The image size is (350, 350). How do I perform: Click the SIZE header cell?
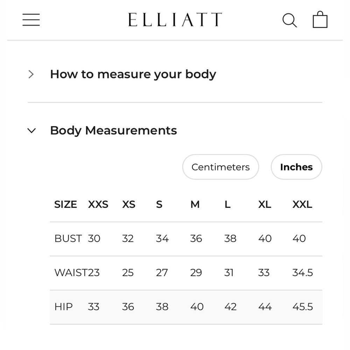[x=66, y=204]
